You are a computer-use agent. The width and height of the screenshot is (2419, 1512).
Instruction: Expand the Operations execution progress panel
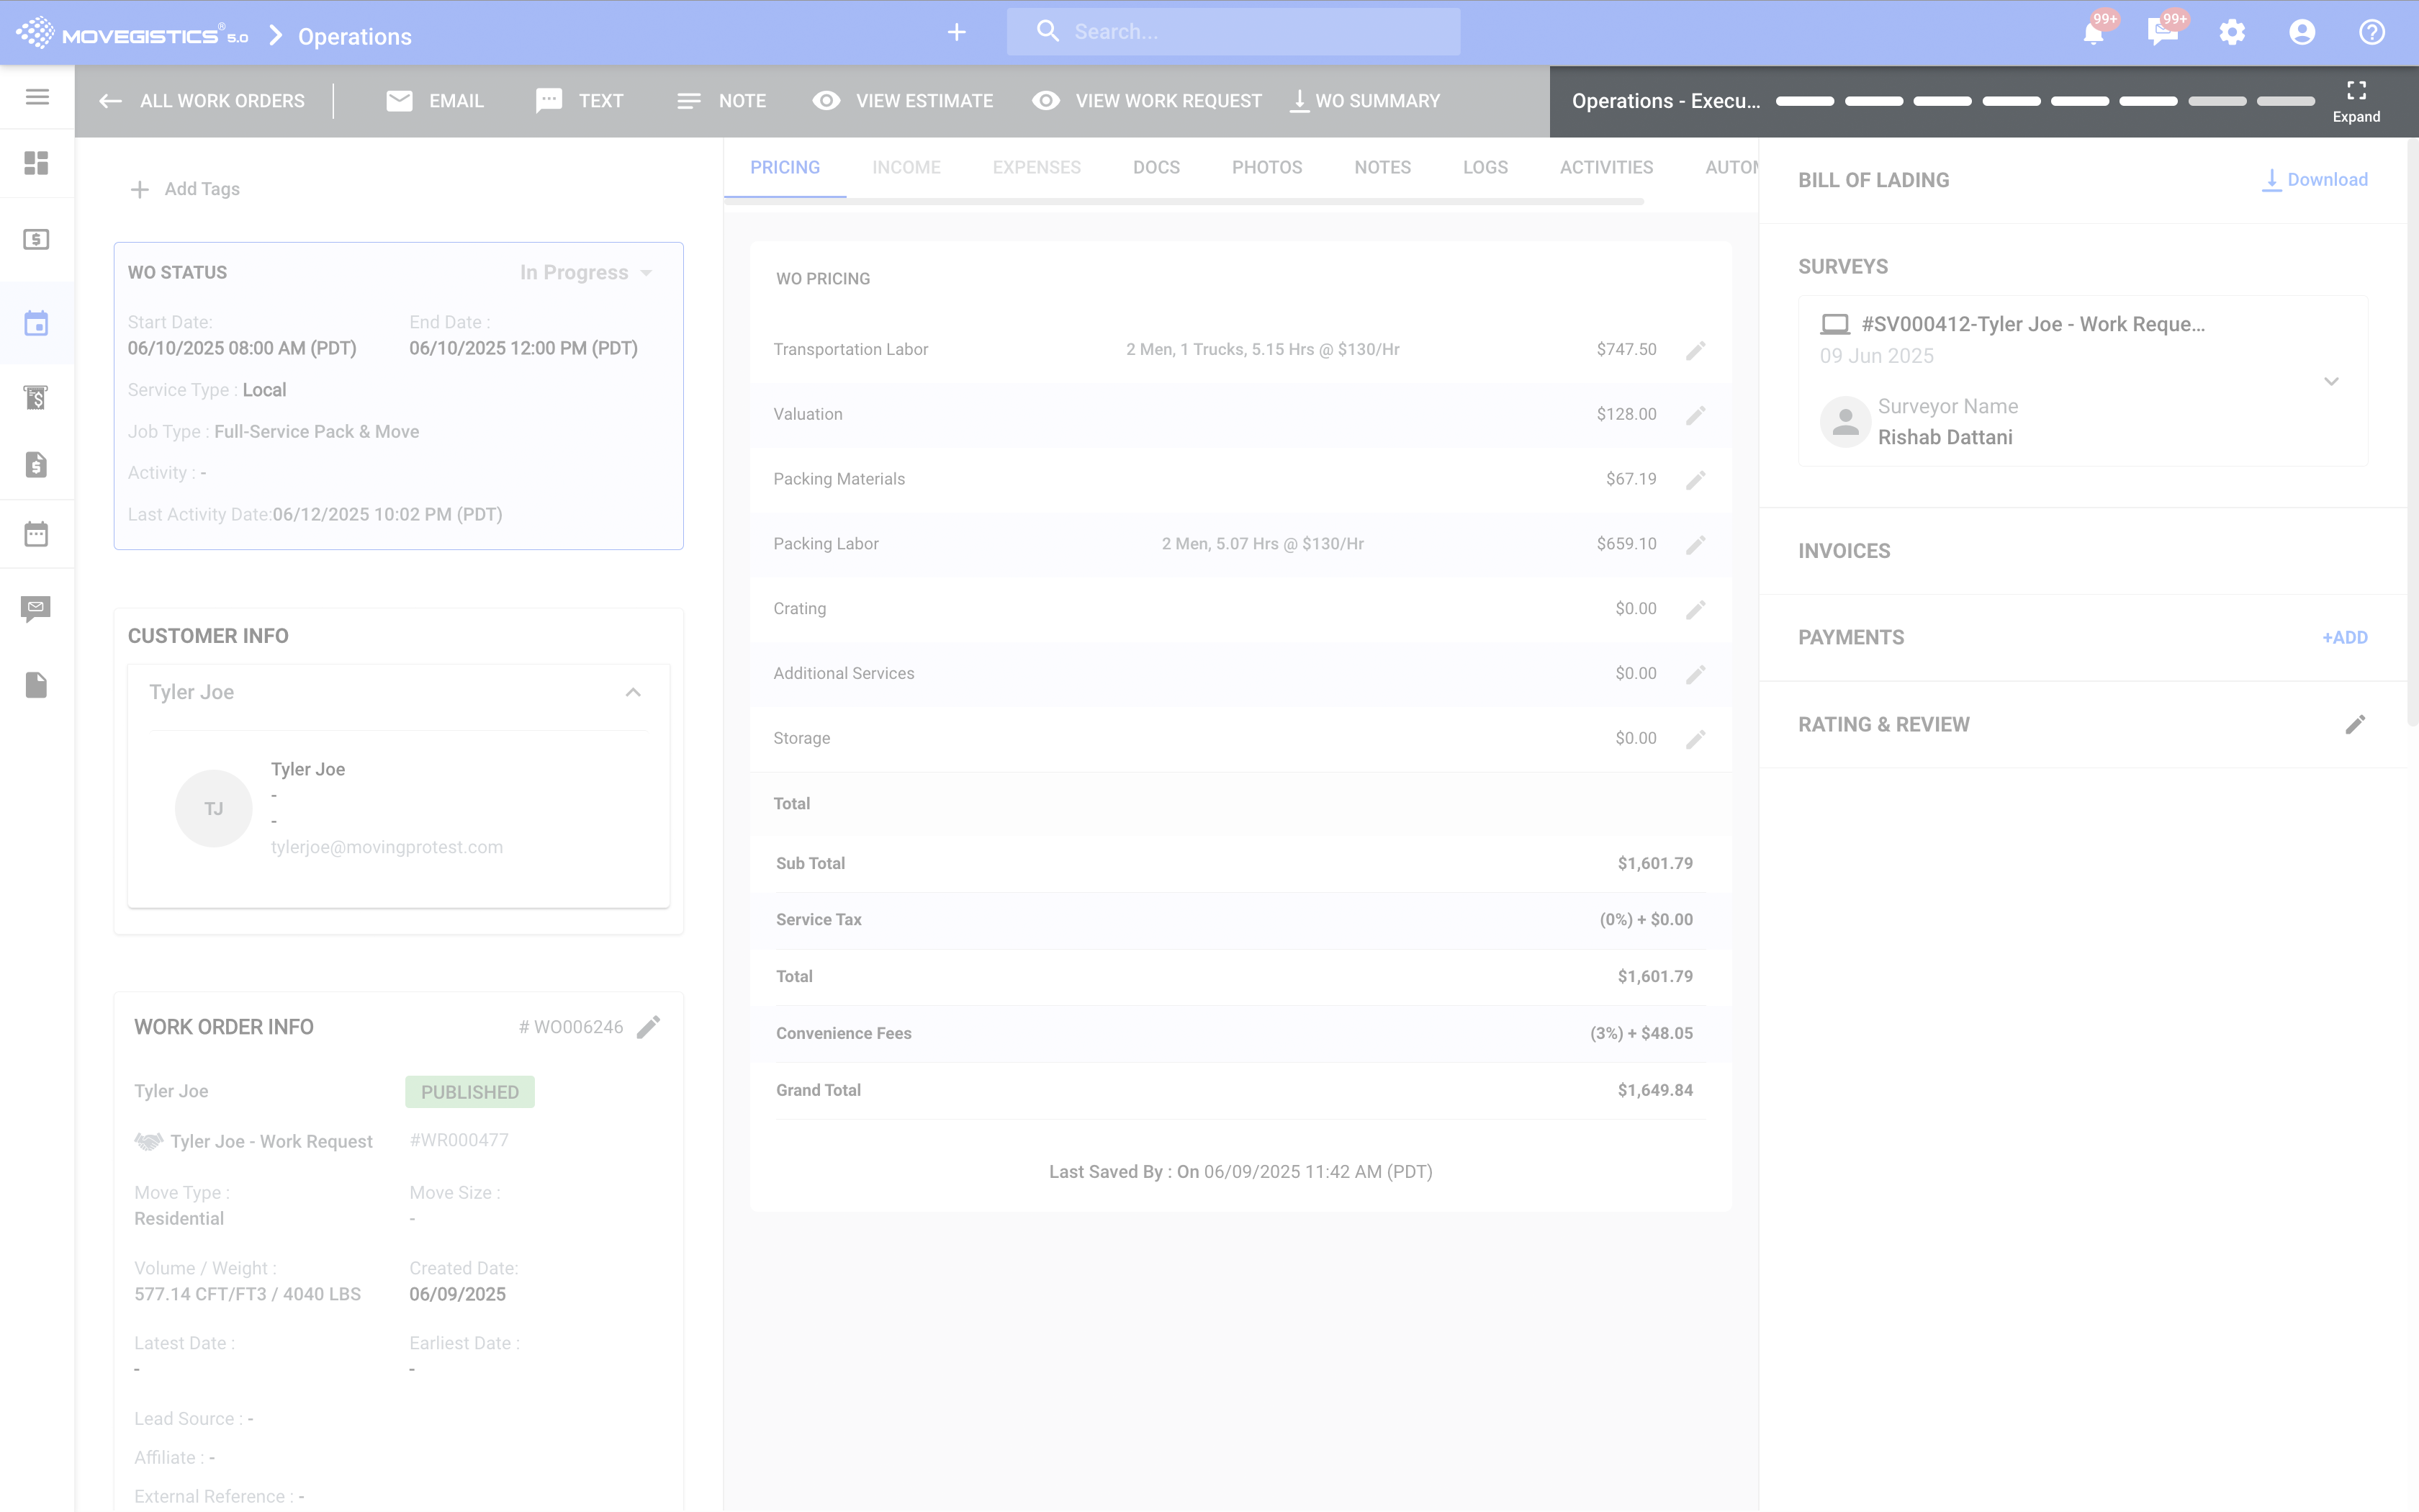point(2356,100)
